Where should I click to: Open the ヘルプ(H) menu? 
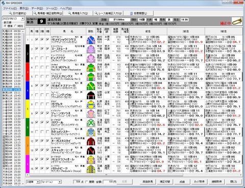[x=66, y=8]
